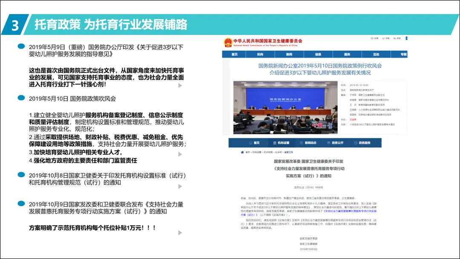Click 社会司 in the breadcrumb path
Screen dimensions: 460x259
point(279,152)
